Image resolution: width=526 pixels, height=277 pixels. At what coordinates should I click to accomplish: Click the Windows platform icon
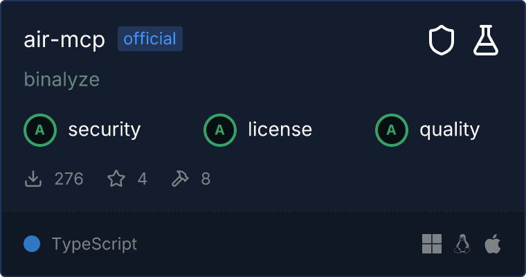click(x=432, y=244)
